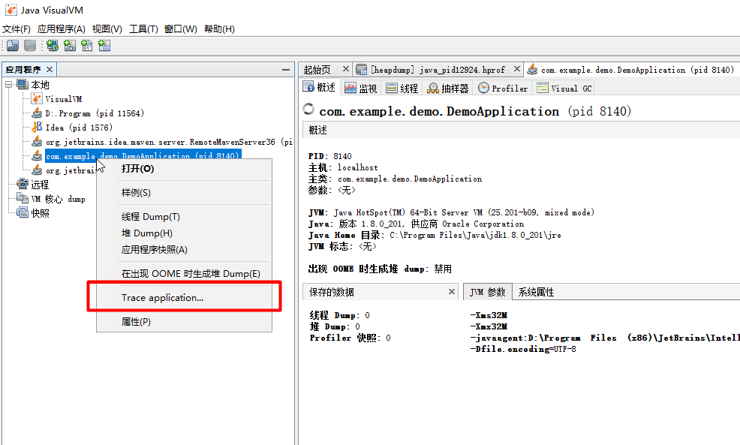Open the 文件(F) menu
Image resolution: width=740 pixels, height=445 pixels.
pyautogui.click(x=17, y=29)
